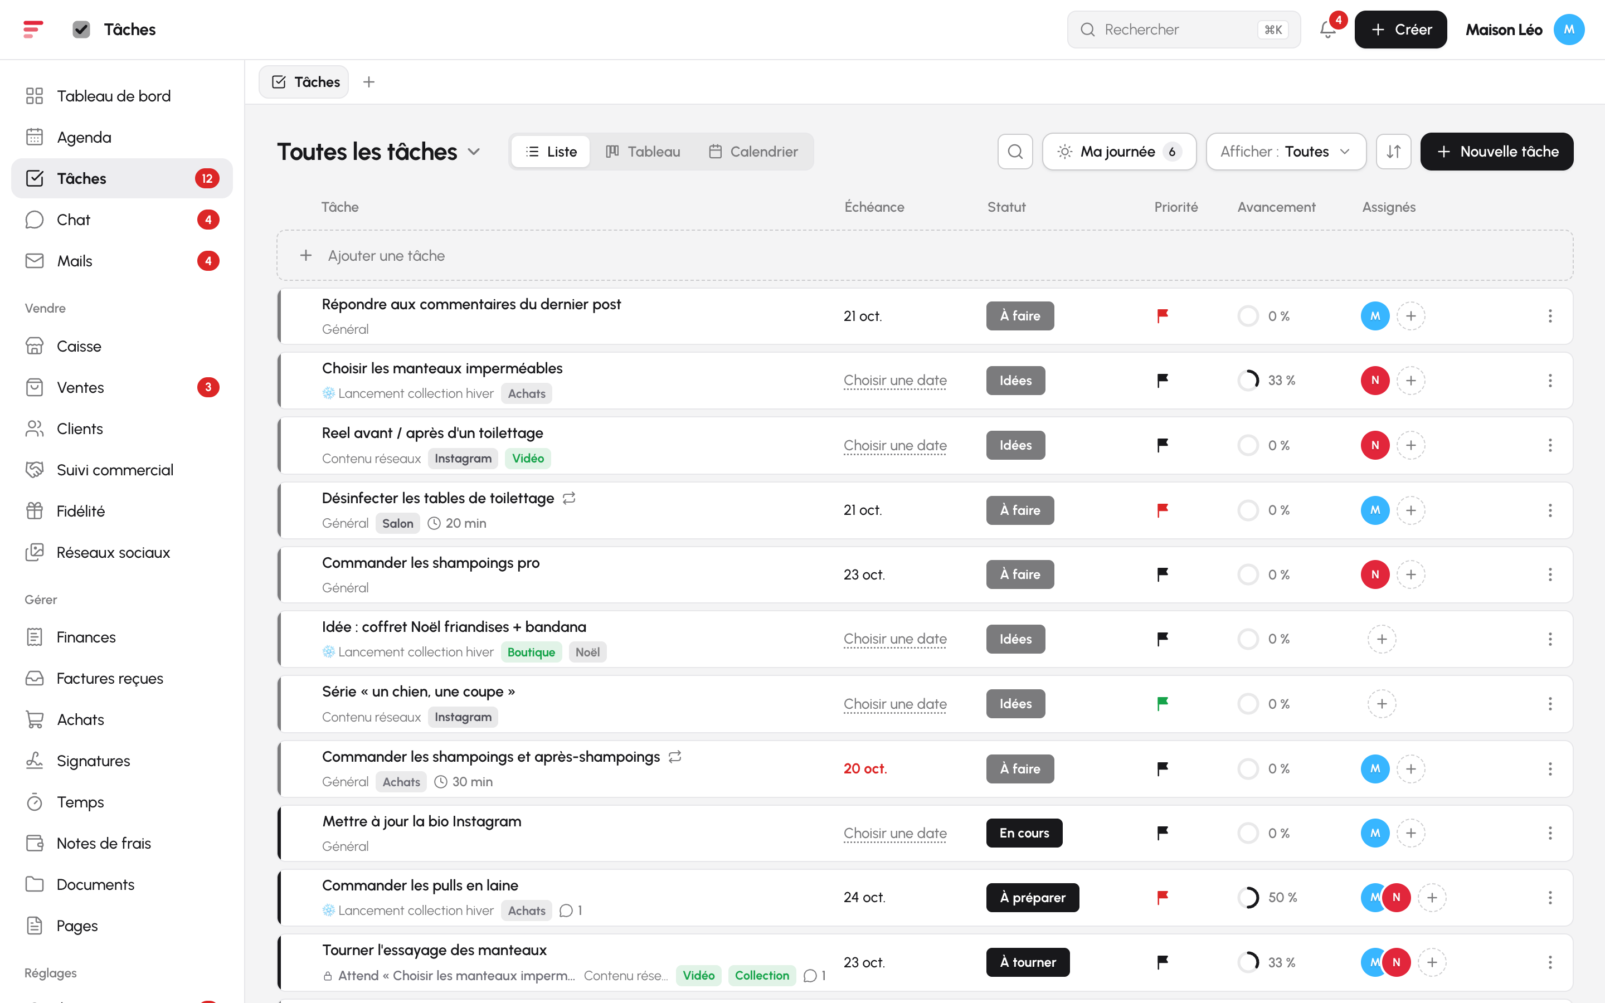Viewport: 1605px width, 1003px height.
Task: Click the Vidéo tag on Reel task
Action: [x=527, y=459]
